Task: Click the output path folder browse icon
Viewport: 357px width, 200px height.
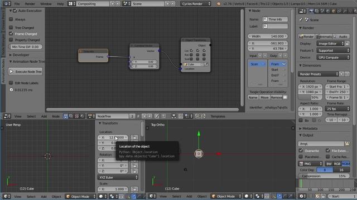Action: (347, 143)
